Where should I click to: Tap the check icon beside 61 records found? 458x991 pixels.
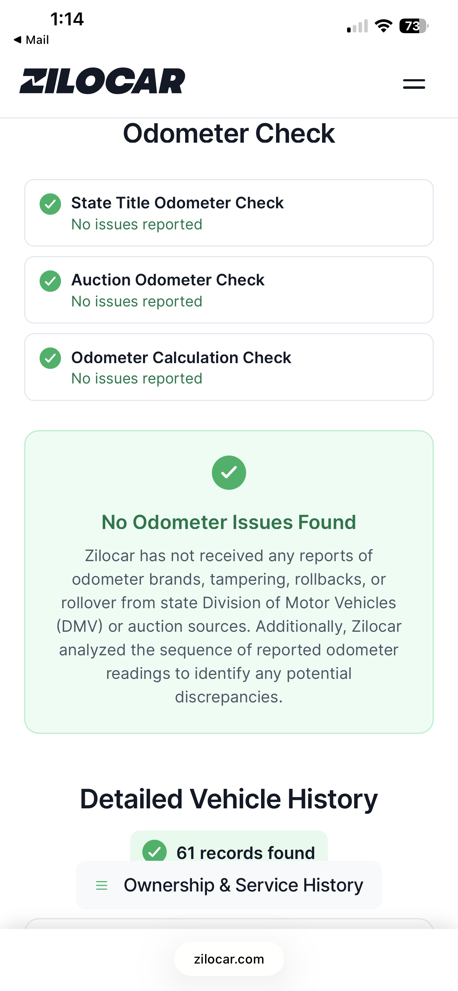tap(154, 850)
